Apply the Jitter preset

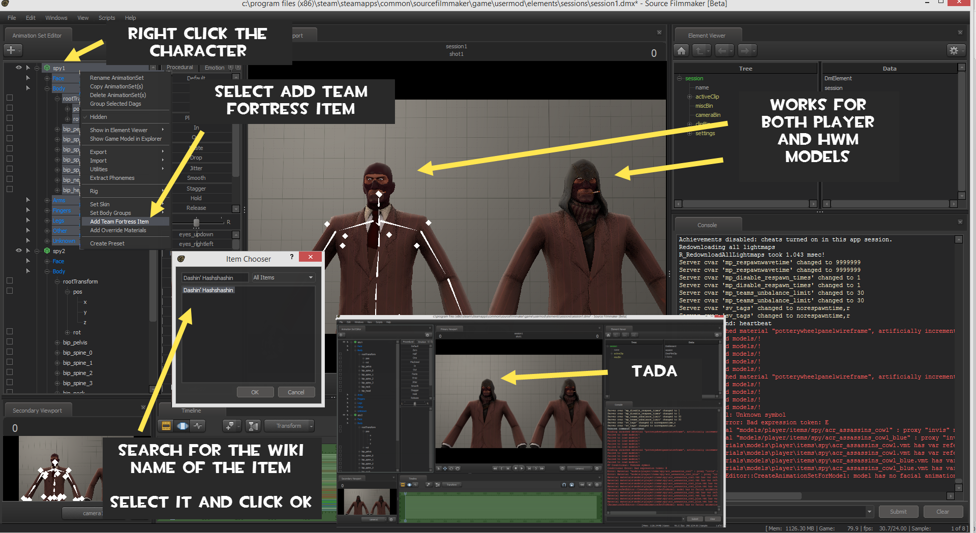[x=196, y=168]
